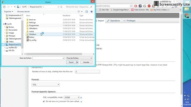Expand the UUI (G:) drive node
The image size is (191, 107).
tap(5, 50)
